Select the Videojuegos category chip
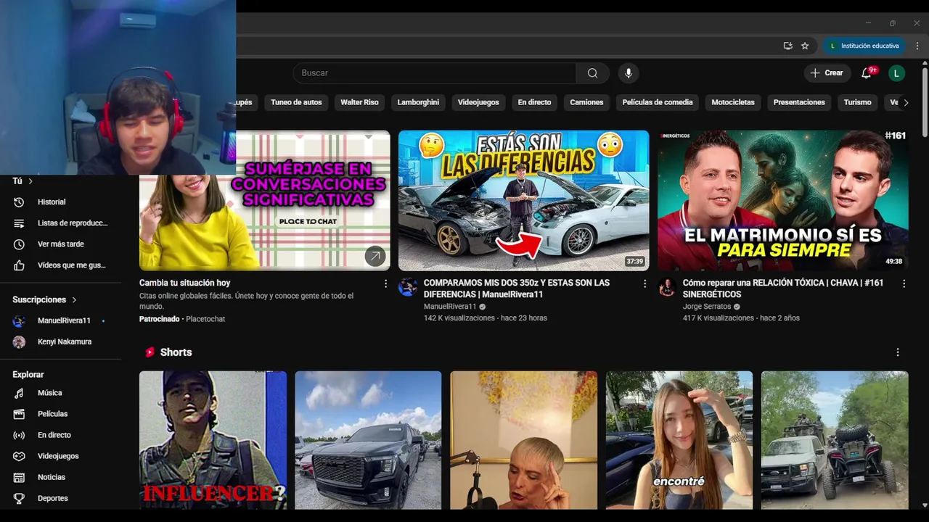 [478, 102]
